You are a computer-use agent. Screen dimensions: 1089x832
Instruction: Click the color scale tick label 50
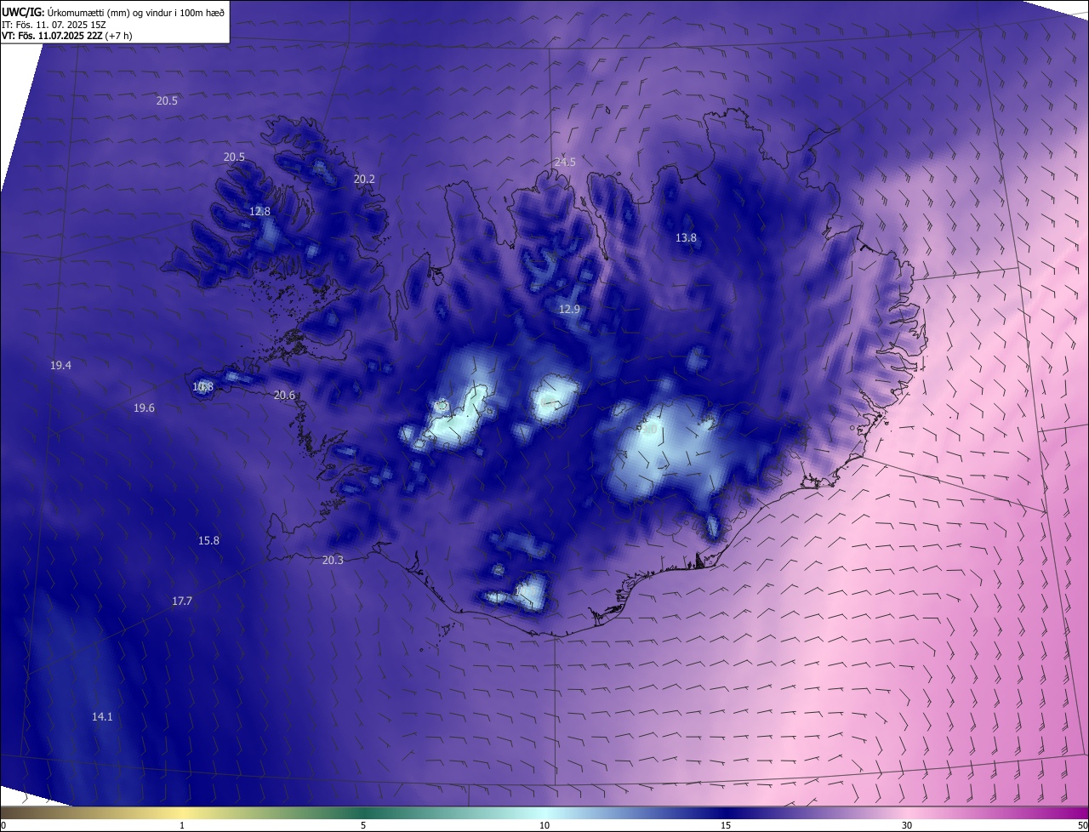(x=1082, y=825)
